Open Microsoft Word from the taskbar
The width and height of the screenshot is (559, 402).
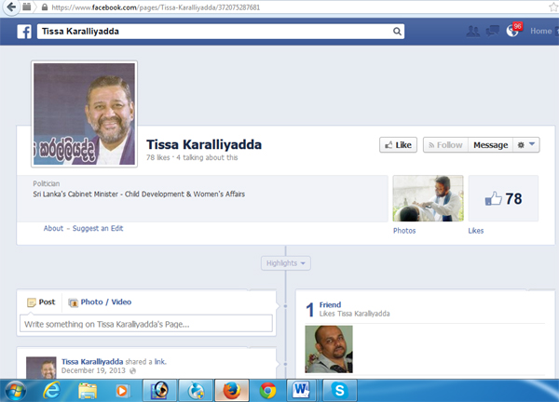pos(301,390)
